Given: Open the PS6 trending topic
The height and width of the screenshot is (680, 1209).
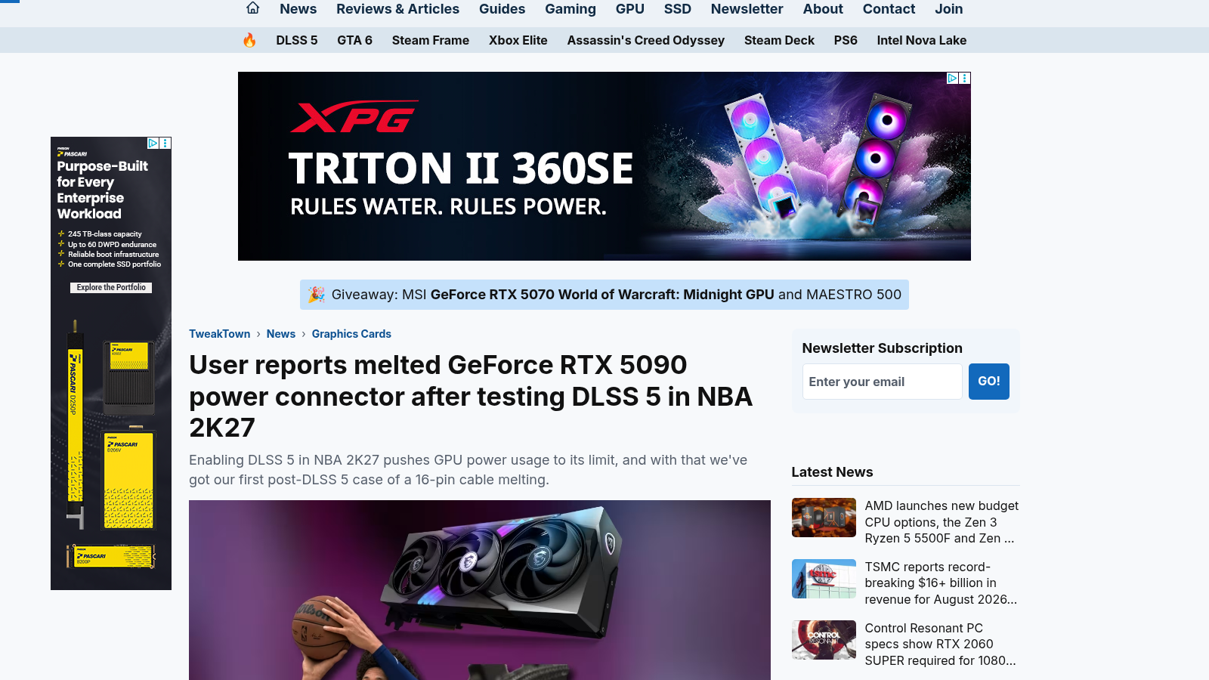Looking at the screenshot, I should [846, 40].
